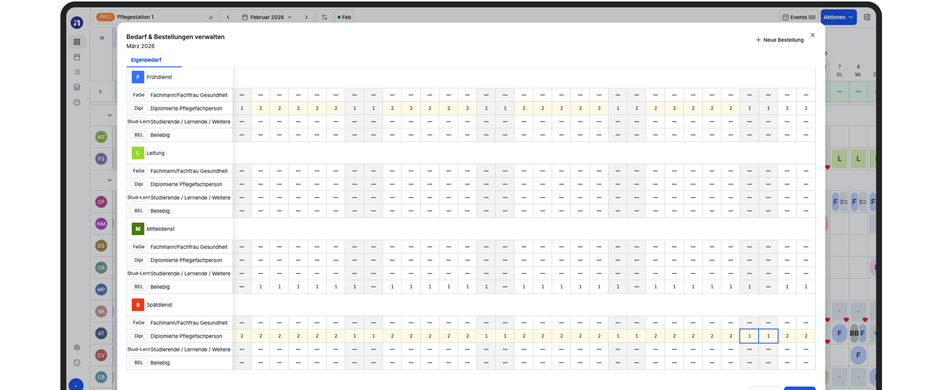943x390 pixels.
Task: Select the Eigenbedarf tab
Action: coord(146,60)
